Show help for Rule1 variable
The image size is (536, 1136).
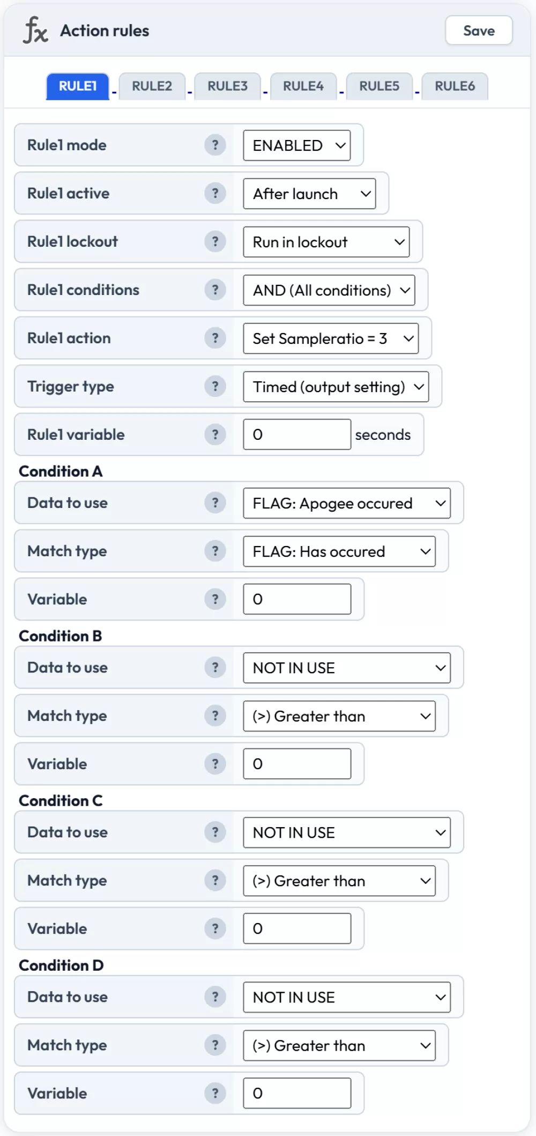coord(215,434)
